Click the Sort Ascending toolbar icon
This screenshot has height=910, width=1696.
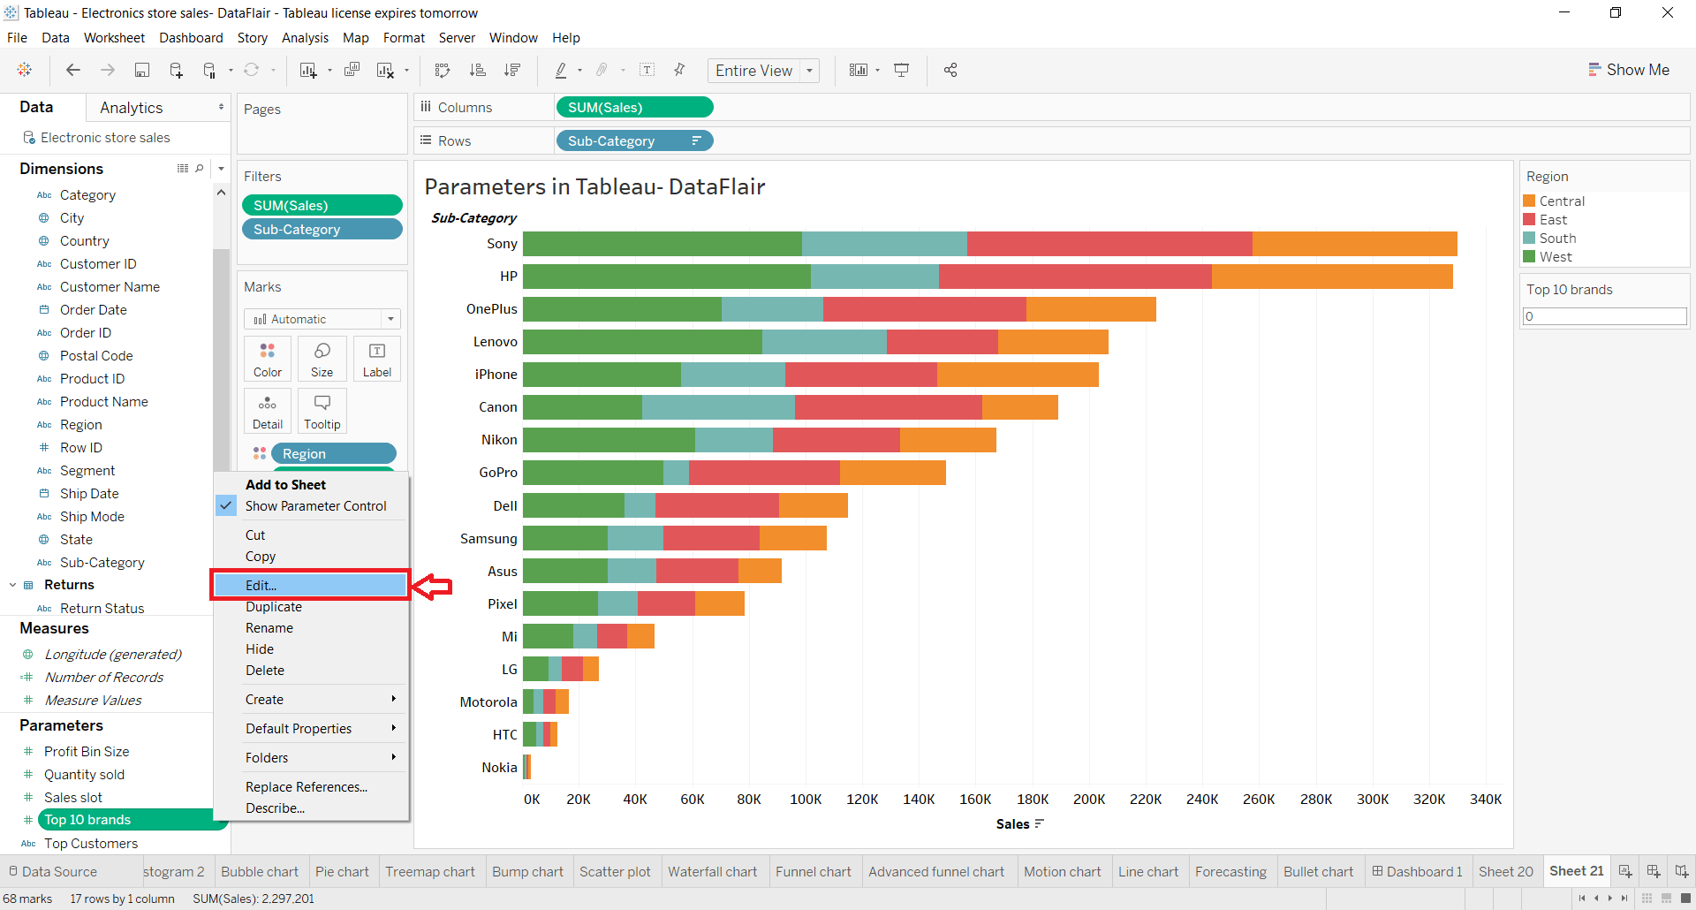(478, 70)
